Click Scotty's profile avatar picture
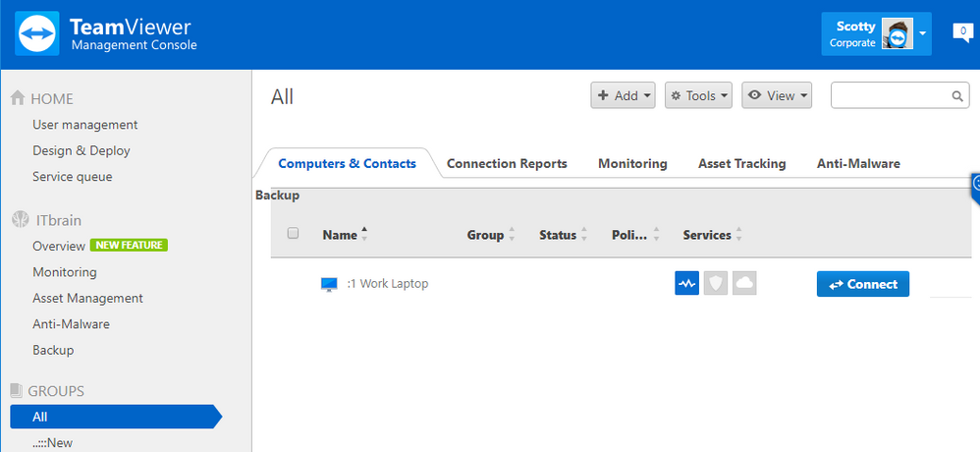The width and height of the screenshot is (980, 452). click(x=898, y=33)
